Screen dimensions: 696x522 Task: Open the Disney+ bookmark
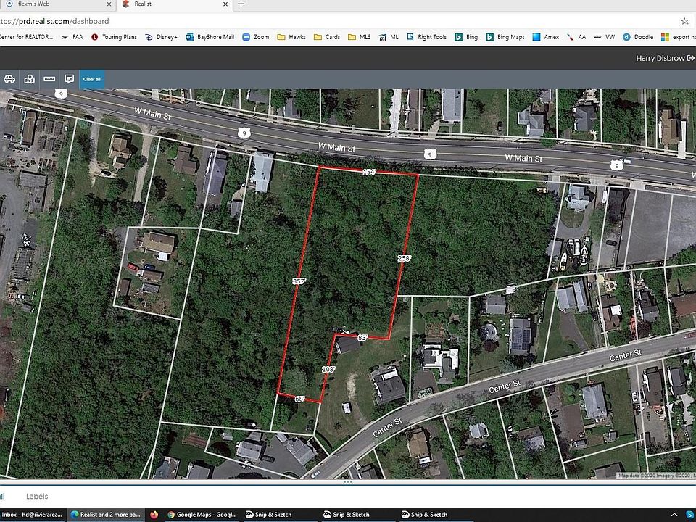pos(161,37)
